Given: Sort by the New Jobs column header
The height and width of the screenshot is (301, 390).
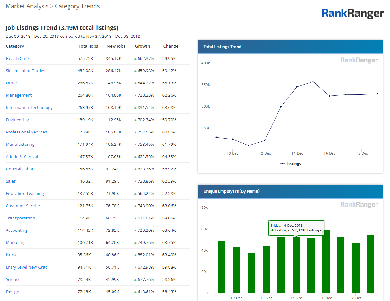Looking at the screenshot, I should pyautogui.click(x=116, y=46).
